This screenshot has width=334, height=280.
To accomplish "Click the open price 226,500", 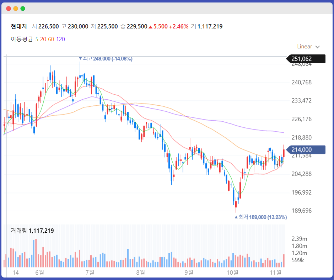I will [49, 26].
